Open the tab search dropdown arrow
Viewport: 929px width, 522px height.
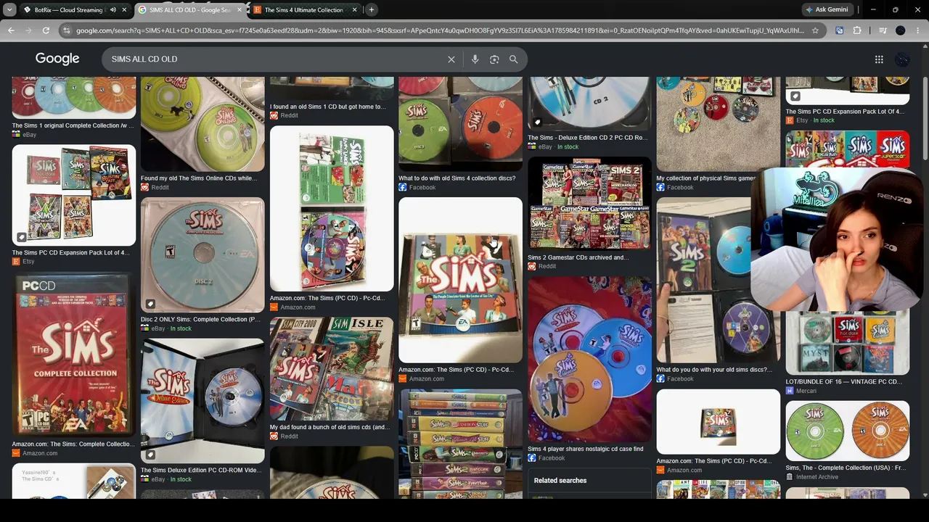coord(9,10)
